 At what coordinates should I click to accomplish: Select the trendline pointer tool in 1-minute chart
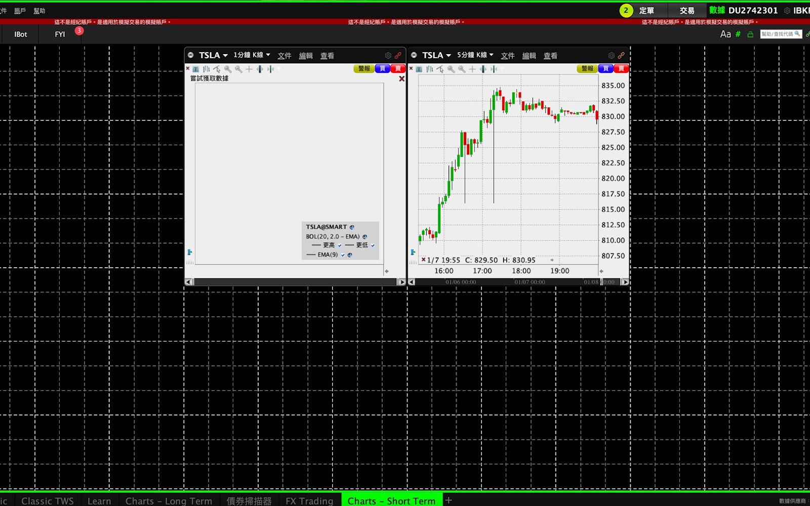(x=217, y=69)
